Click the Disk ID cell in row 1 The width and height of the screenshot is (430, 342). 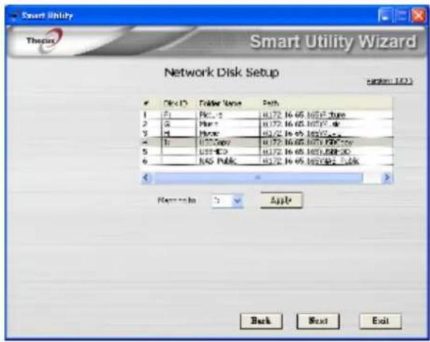[x=179, y=114]
